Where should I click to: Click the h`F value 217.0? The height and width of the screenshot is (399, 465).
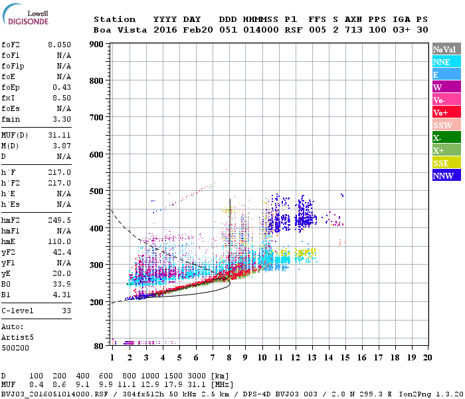click(x=59, y=172)
